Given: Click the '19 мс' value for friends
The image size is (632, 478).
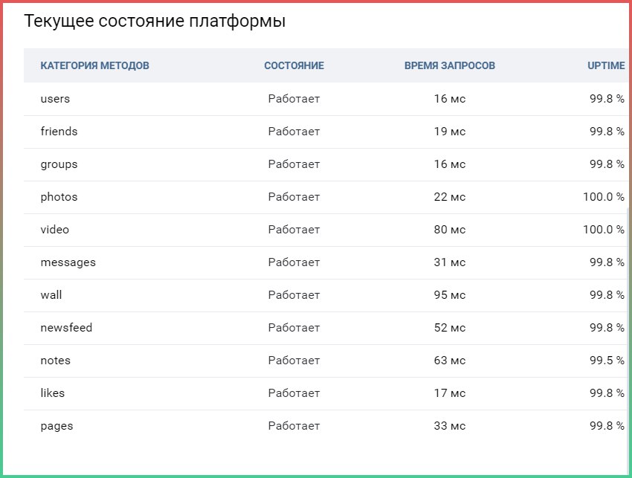Looking at the screenshot, I should click(450, 132).
